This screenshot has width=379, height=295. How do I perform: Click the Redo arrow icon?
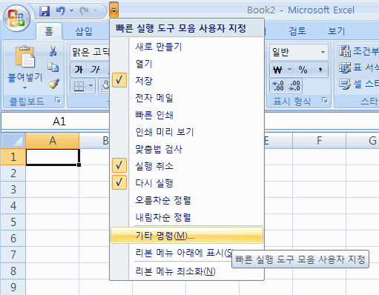(x=84, y=11)
